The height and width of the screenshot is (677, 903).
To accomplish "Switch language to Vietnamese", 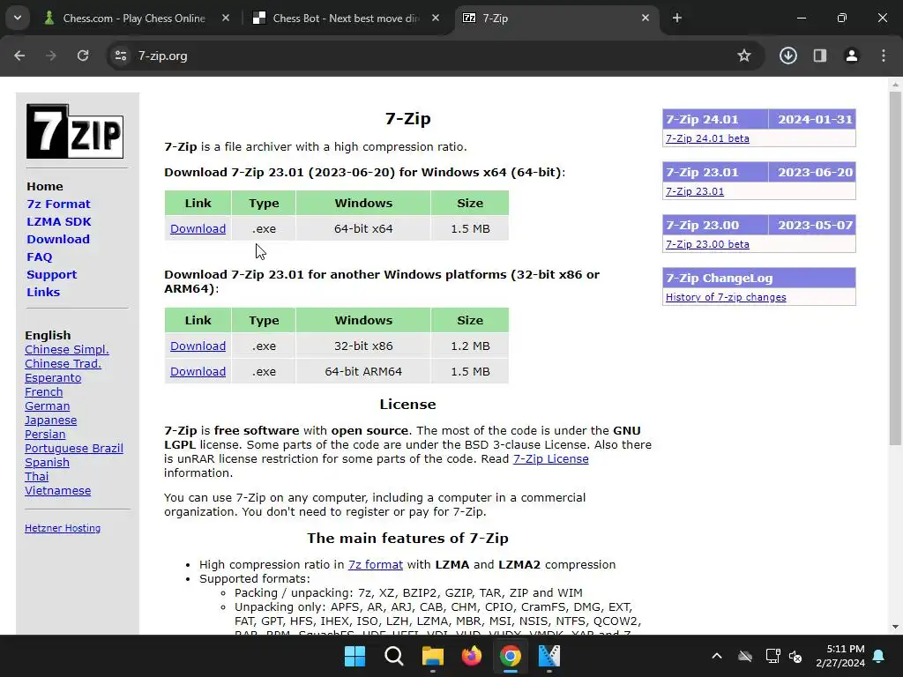I will click(x=57, y=491).
